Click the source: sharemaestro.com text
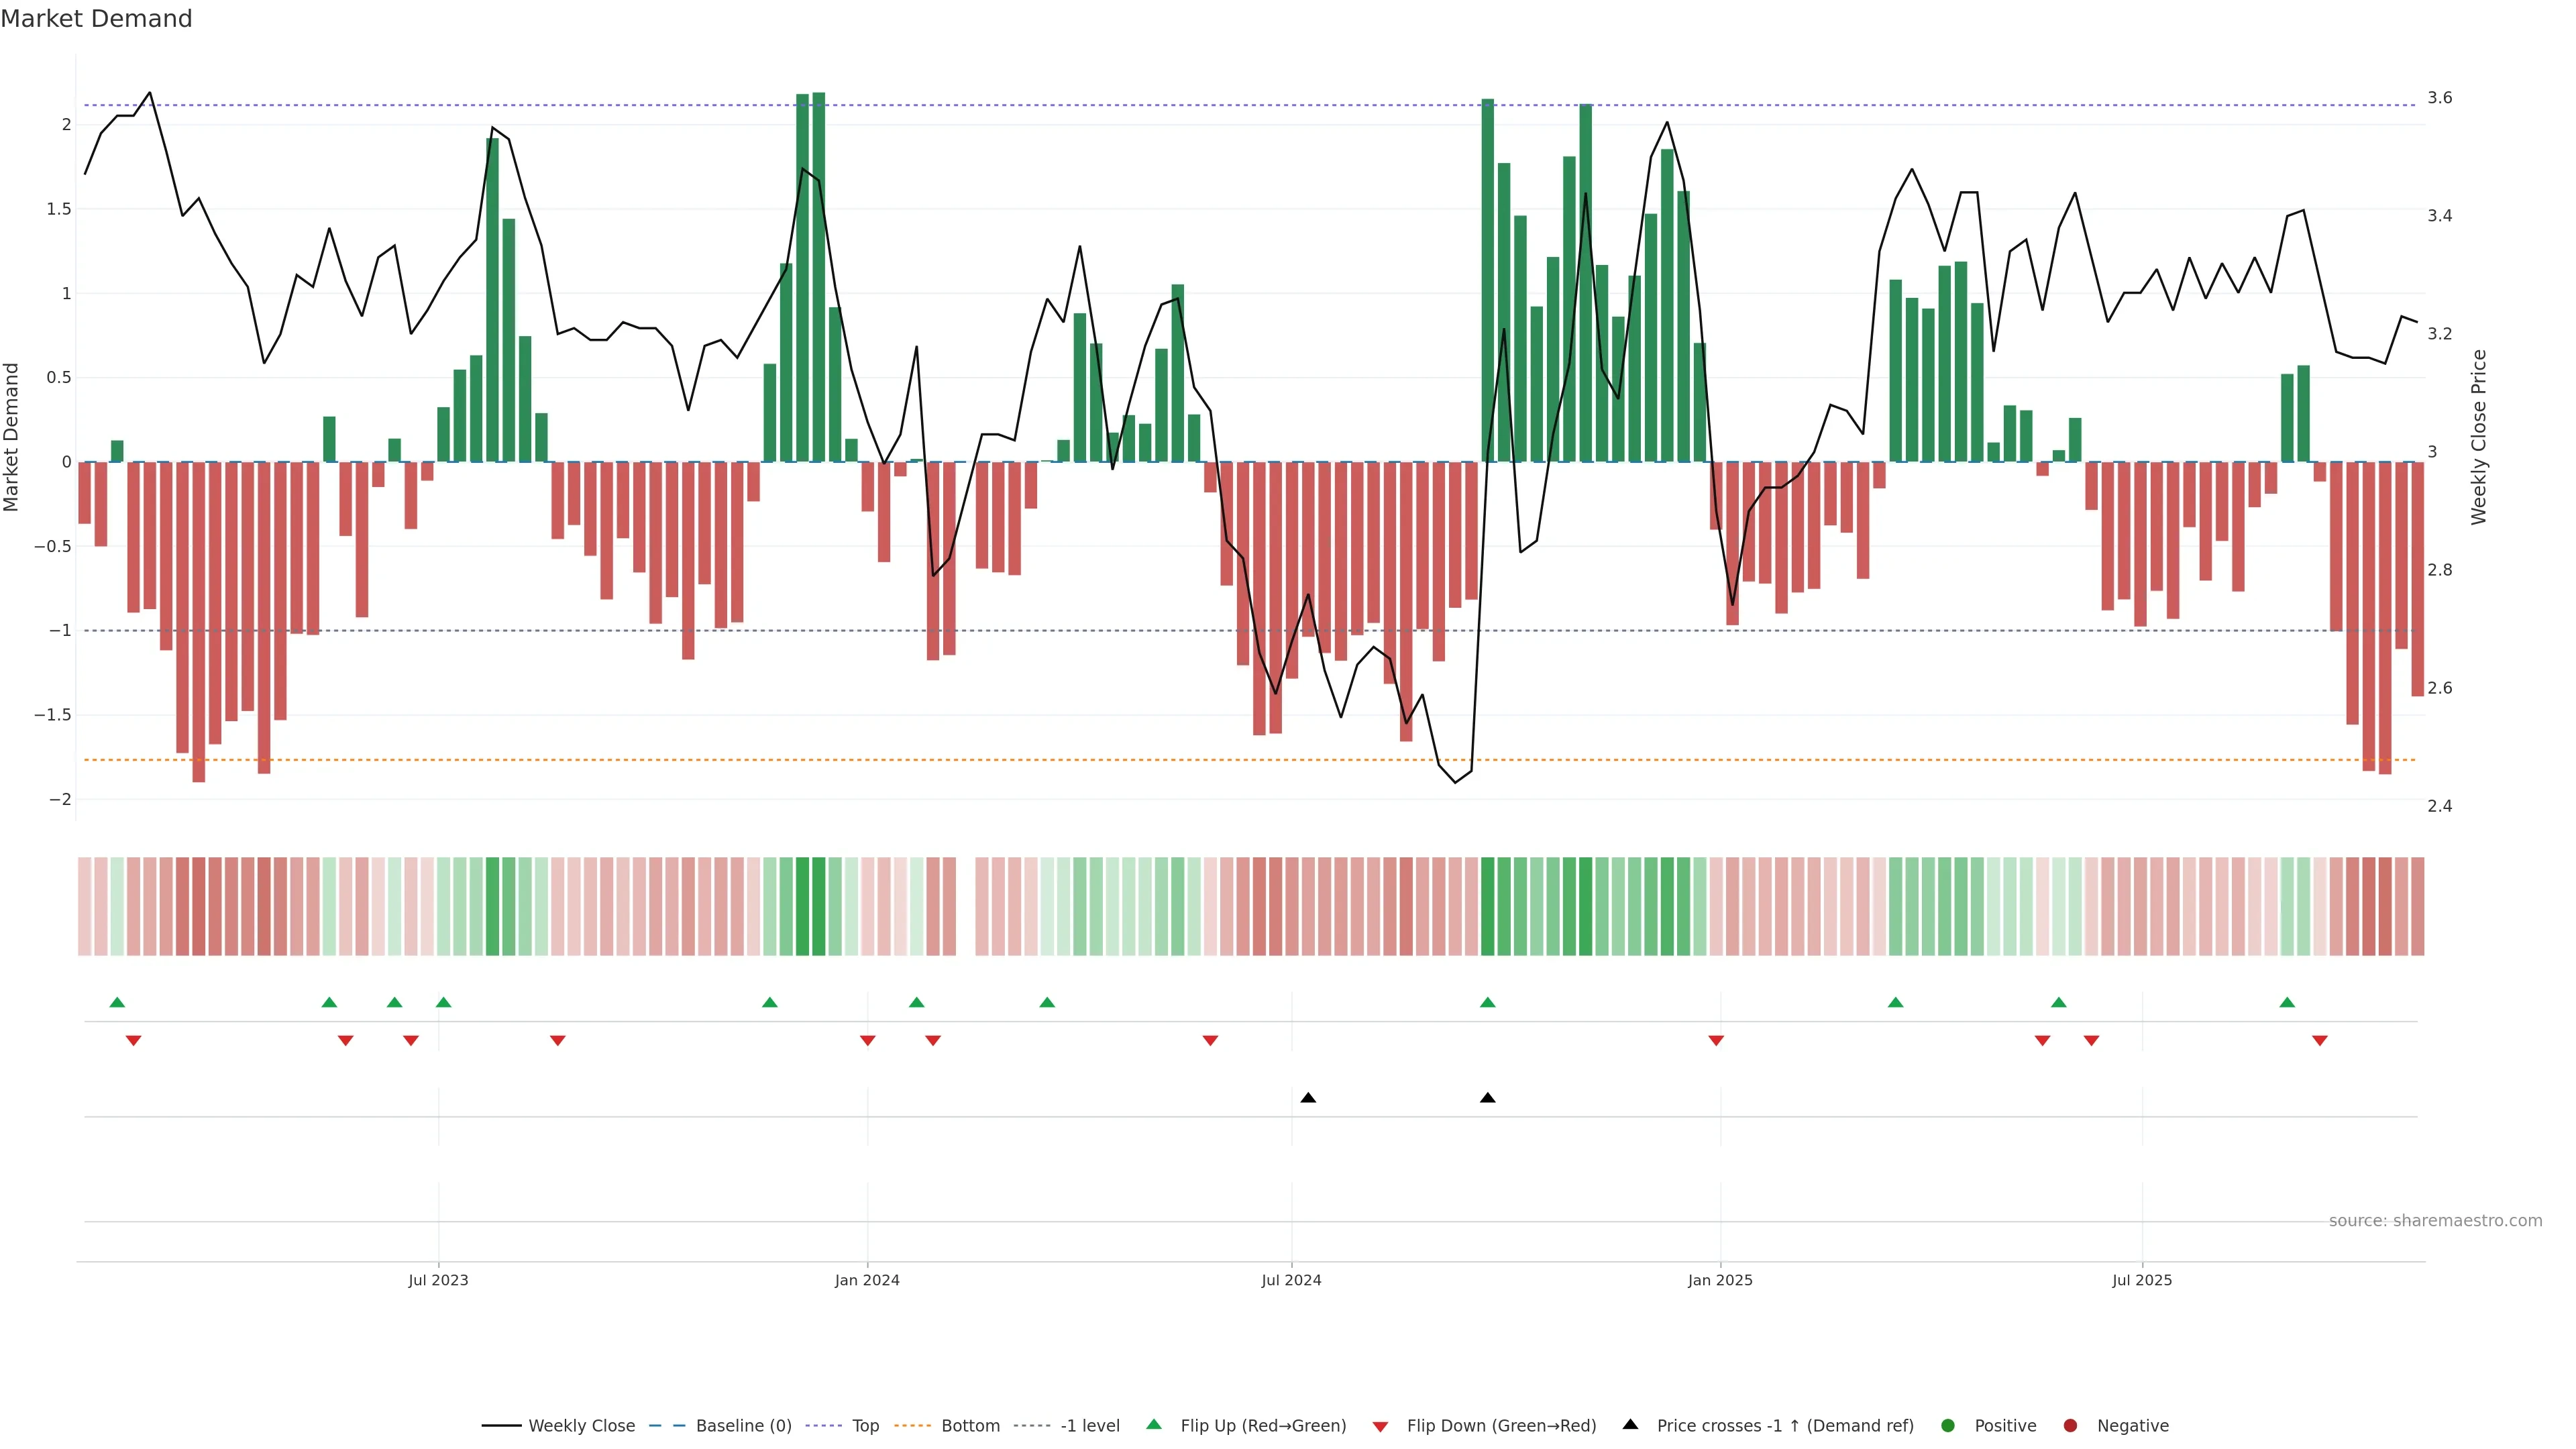2576x1449 pixels. (x=2435, y=1221)
